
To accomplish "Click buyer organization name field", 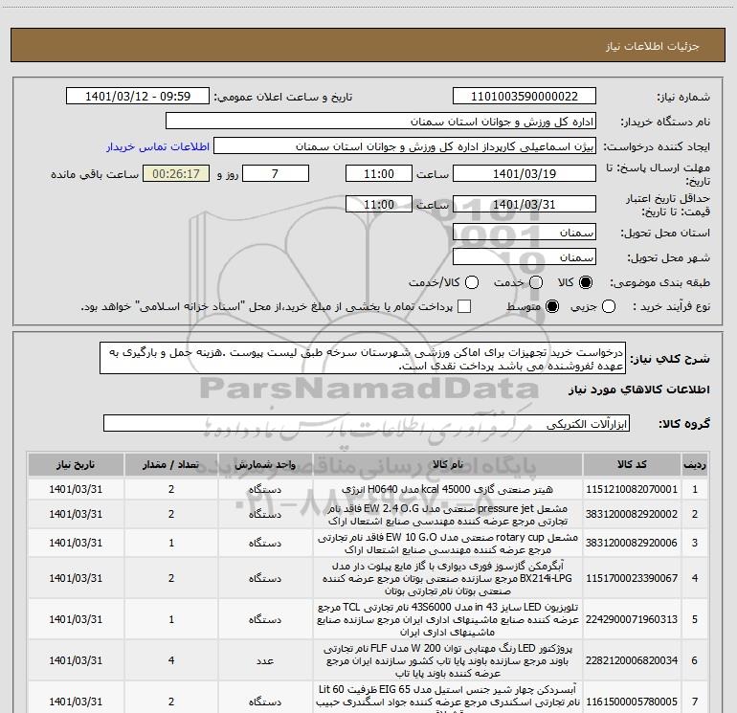I will pos(381,122).
